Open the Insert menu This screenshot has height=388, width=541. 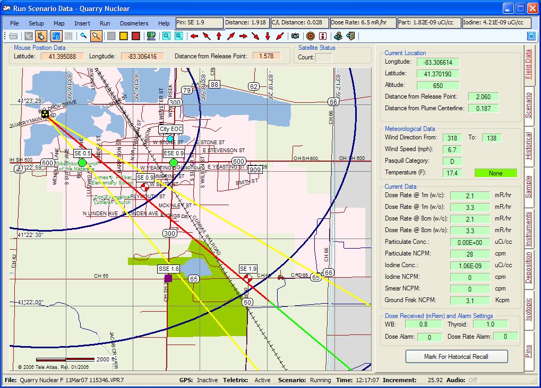click(x=82, y=23)
